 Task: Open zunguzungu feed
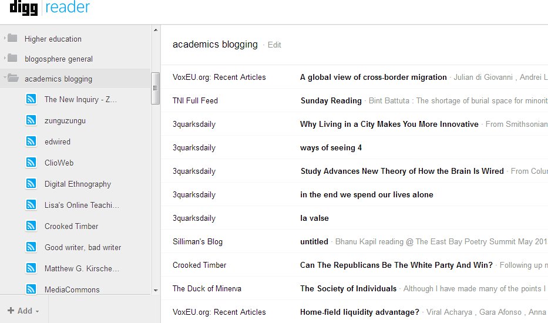click(x=65, y=121)
